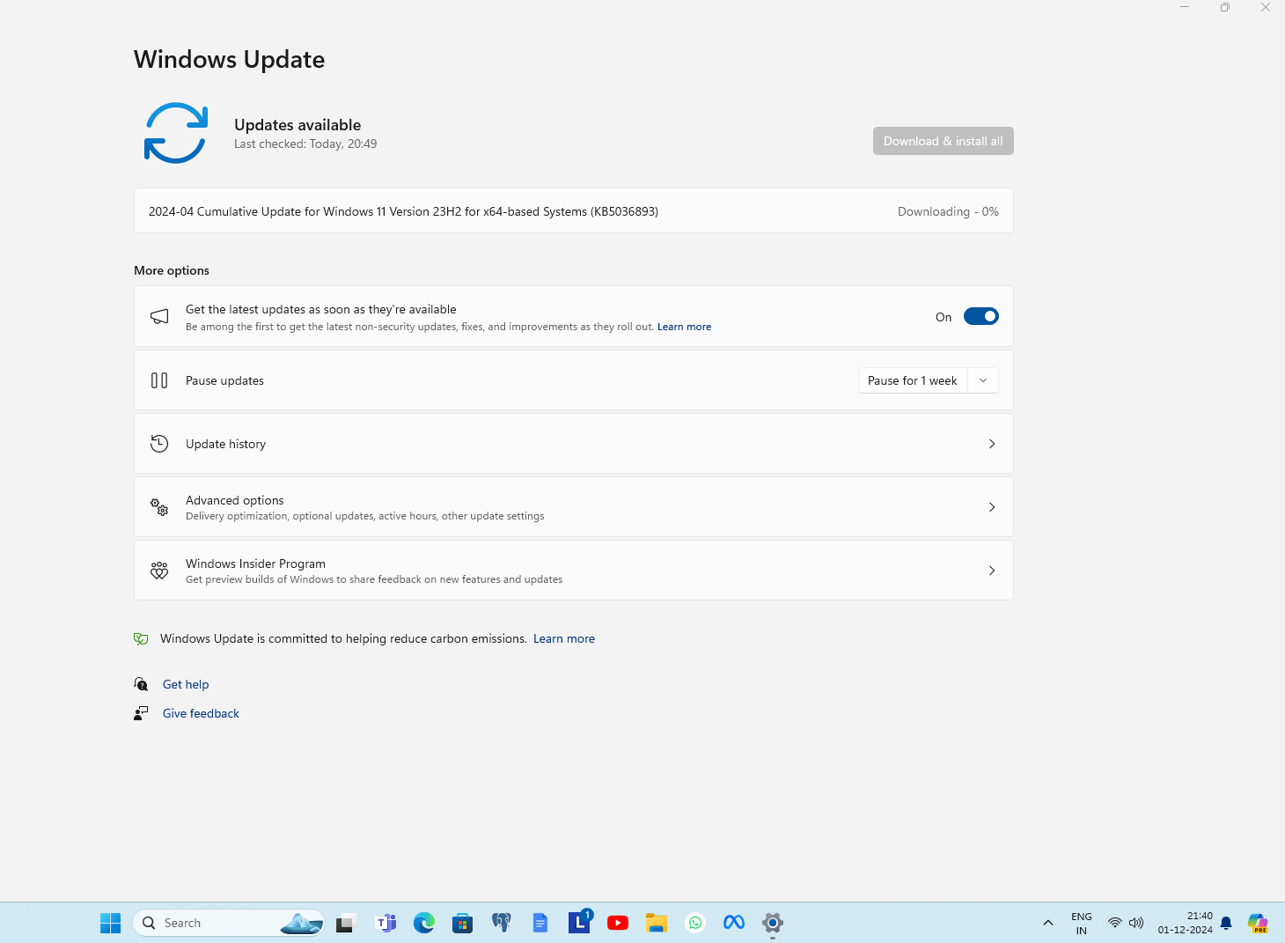This screenshot has width=1285, height=943.
Task: Open Update history chevron
Action: [x=992, y=444]
